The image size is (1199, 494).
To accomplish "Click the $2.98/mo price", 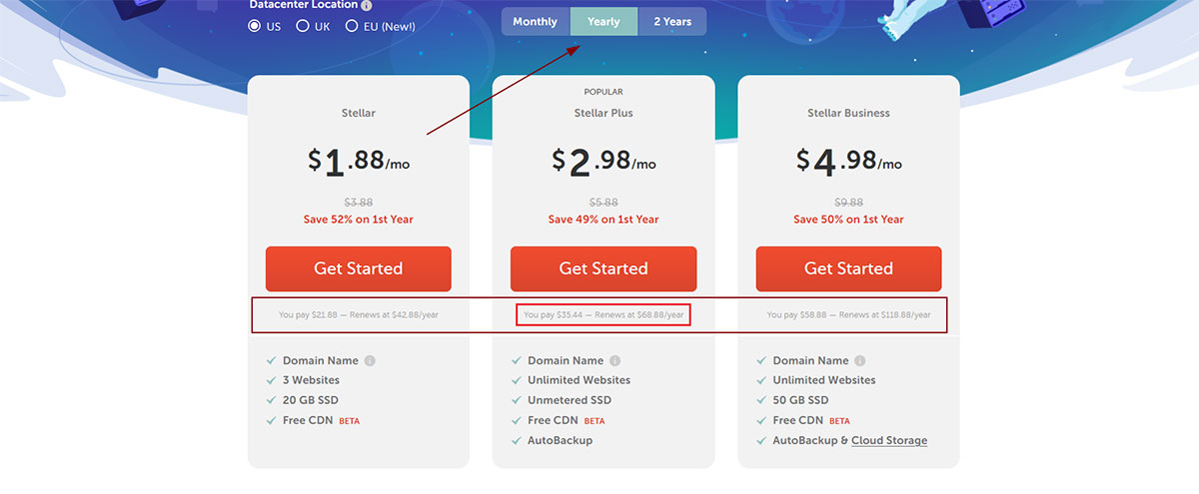I will pos(603,162).
